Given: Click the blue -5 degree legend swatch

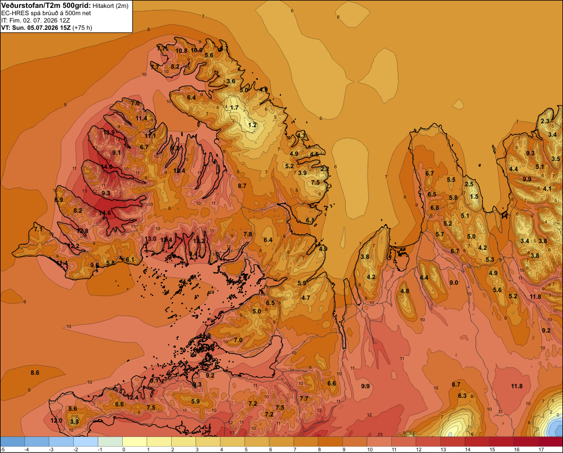Looking at the screenshot, I should (x=12, y=441).
